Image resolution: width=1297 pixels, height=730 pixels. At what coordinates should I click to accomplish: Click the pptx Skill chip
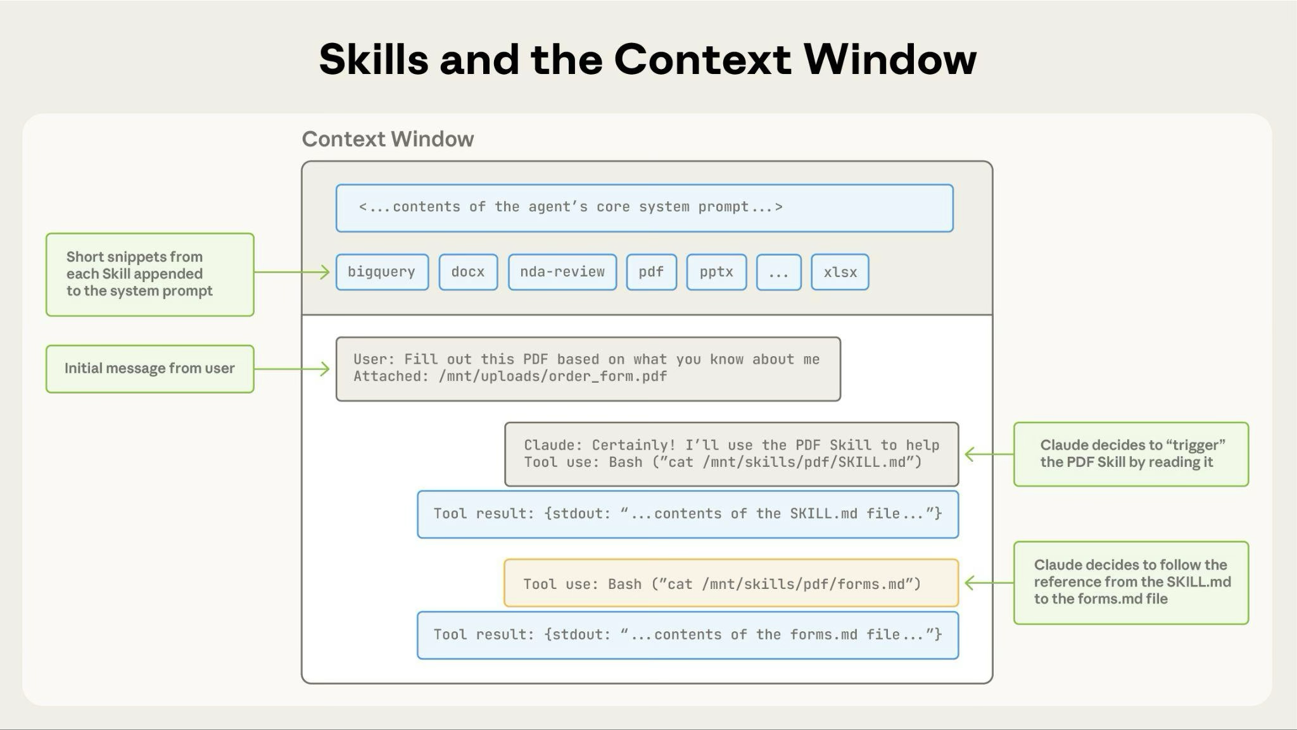click(x=716, y=272)
